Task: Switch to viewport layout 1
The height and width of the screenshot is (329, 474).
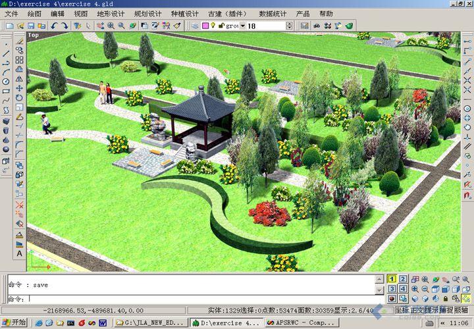Action: pos(392,279)
